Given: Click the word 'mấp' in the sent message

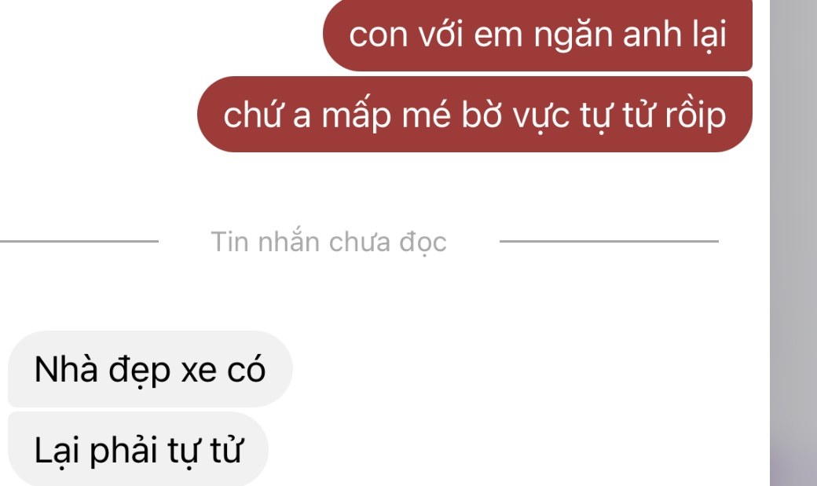Looking at the screenshot, I should pyautogui.click(x=357, y=115).
